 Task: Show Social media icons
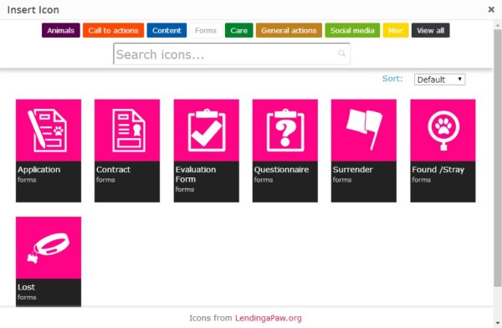coord(352,30)
